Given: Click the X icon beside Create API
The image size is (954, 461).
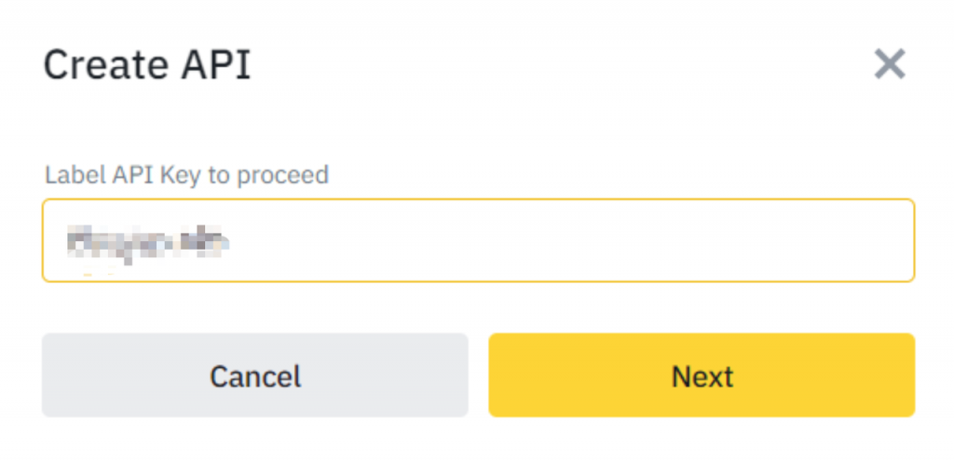Looking at the screenshot, I should (x=889, y=64).
